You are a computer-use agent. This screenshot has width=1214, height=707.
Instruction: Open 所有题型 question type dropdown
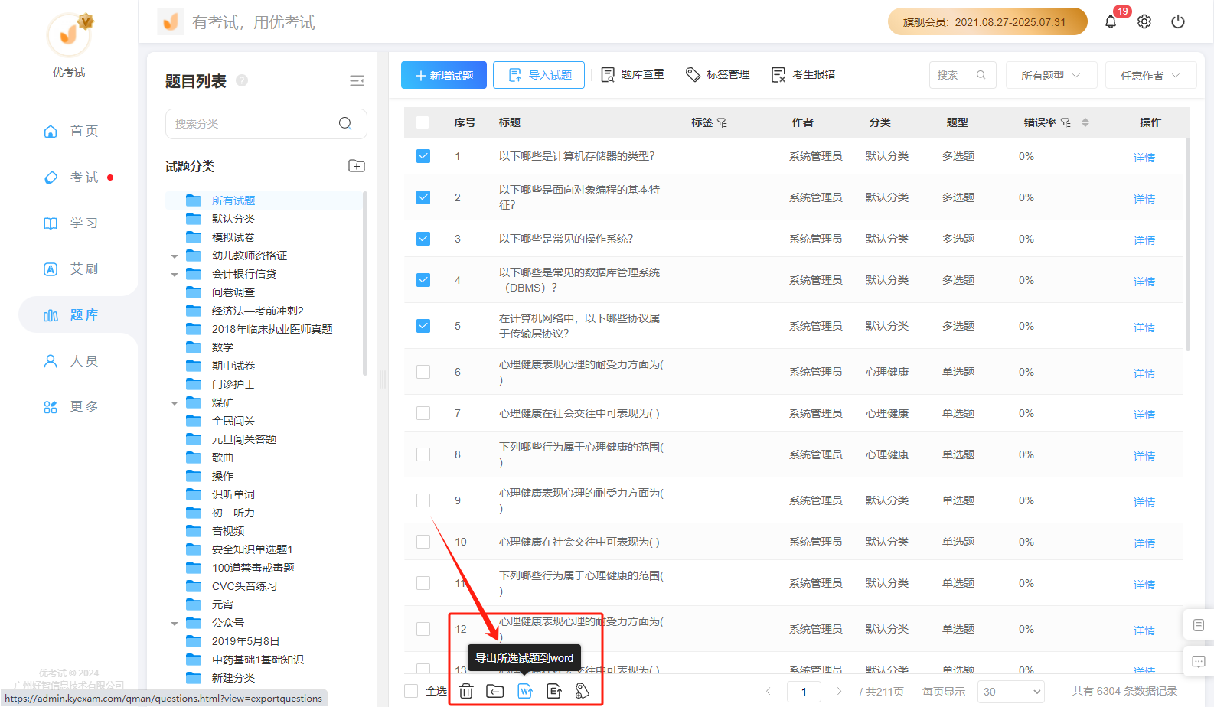click(1051, 75)
